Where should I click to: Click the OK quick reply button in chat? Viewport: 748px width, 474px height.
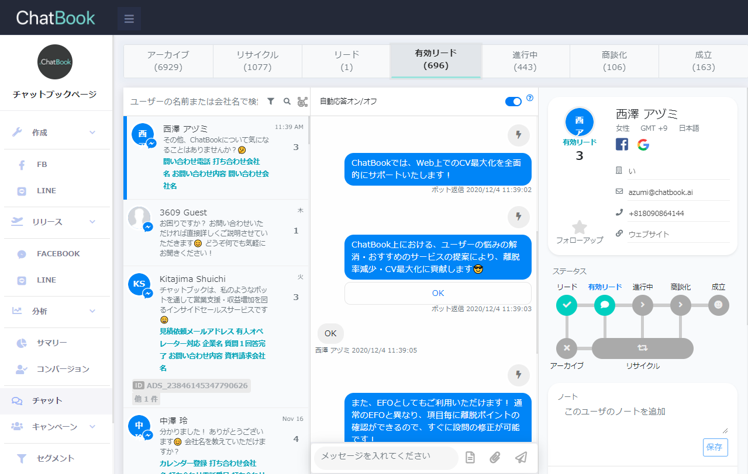click(438, 293)
